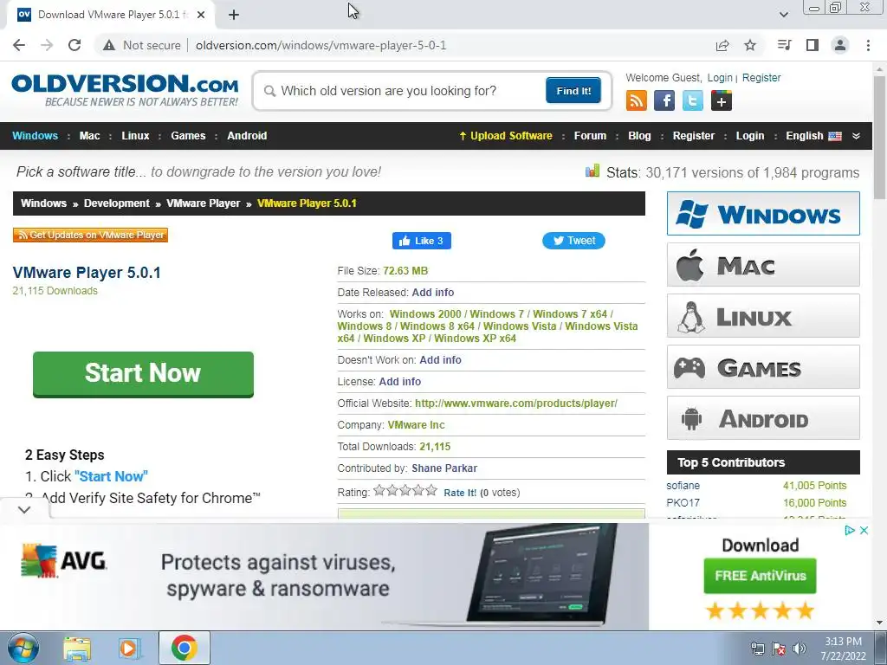Screen dimensions: 887x665
Task: Open the Forum nav link
Action: 590,136
